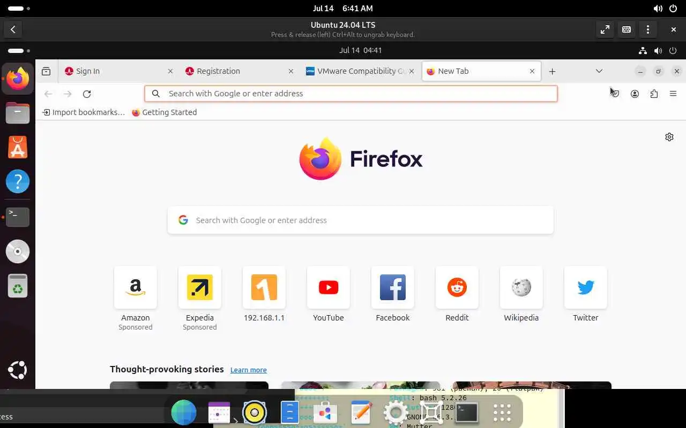Open the Help icon in the dock
This screenshot has height=428, width=686.
pos(18,182)
